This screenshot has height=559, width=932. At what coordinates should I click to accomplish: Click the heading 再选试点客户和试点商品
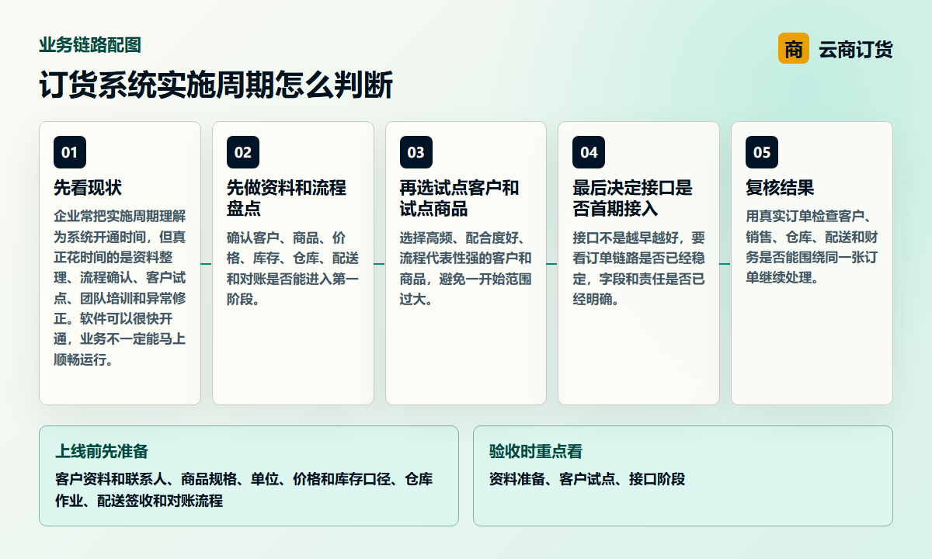click(x=459, y=198)
